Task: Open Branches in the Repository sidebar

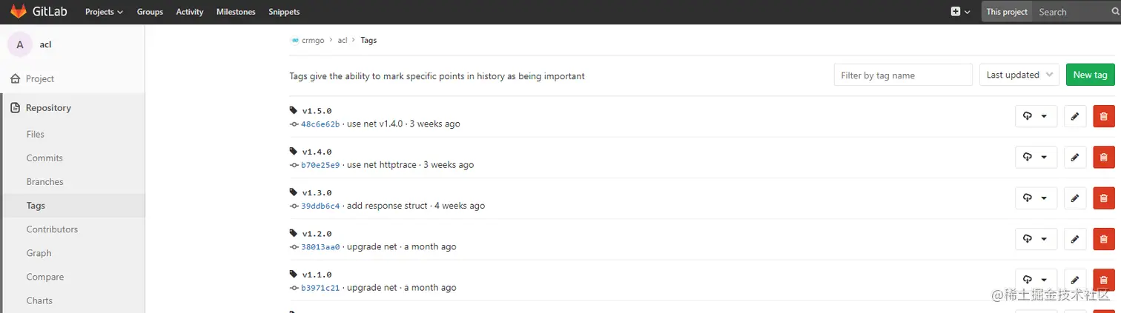Action: (x=44, y=182)
